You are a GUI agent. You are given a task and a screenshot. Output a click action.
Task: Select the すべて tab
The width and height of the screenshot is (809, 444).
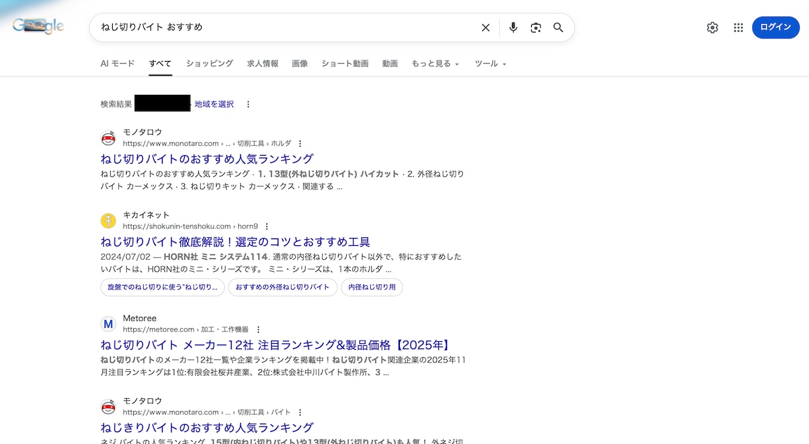(x=160, y=64)
